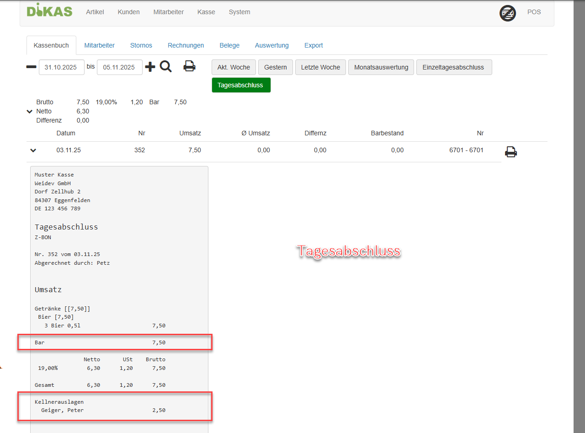The image size is (585, 433).
Task: Click the DiKAS logo
Action: pos(49,11)
